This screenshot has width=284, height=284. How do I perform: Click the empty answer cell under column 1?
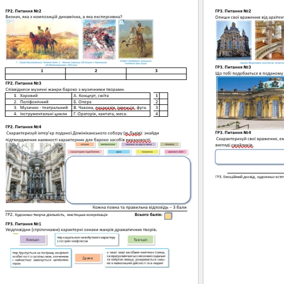click(35, 77)
